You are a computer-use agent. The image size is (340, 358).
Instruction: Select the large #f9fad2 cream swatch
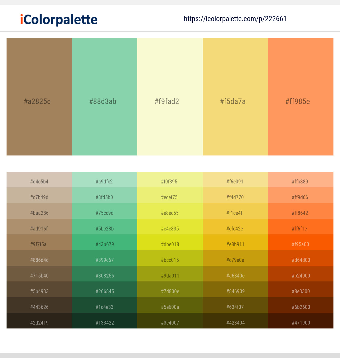170,97
